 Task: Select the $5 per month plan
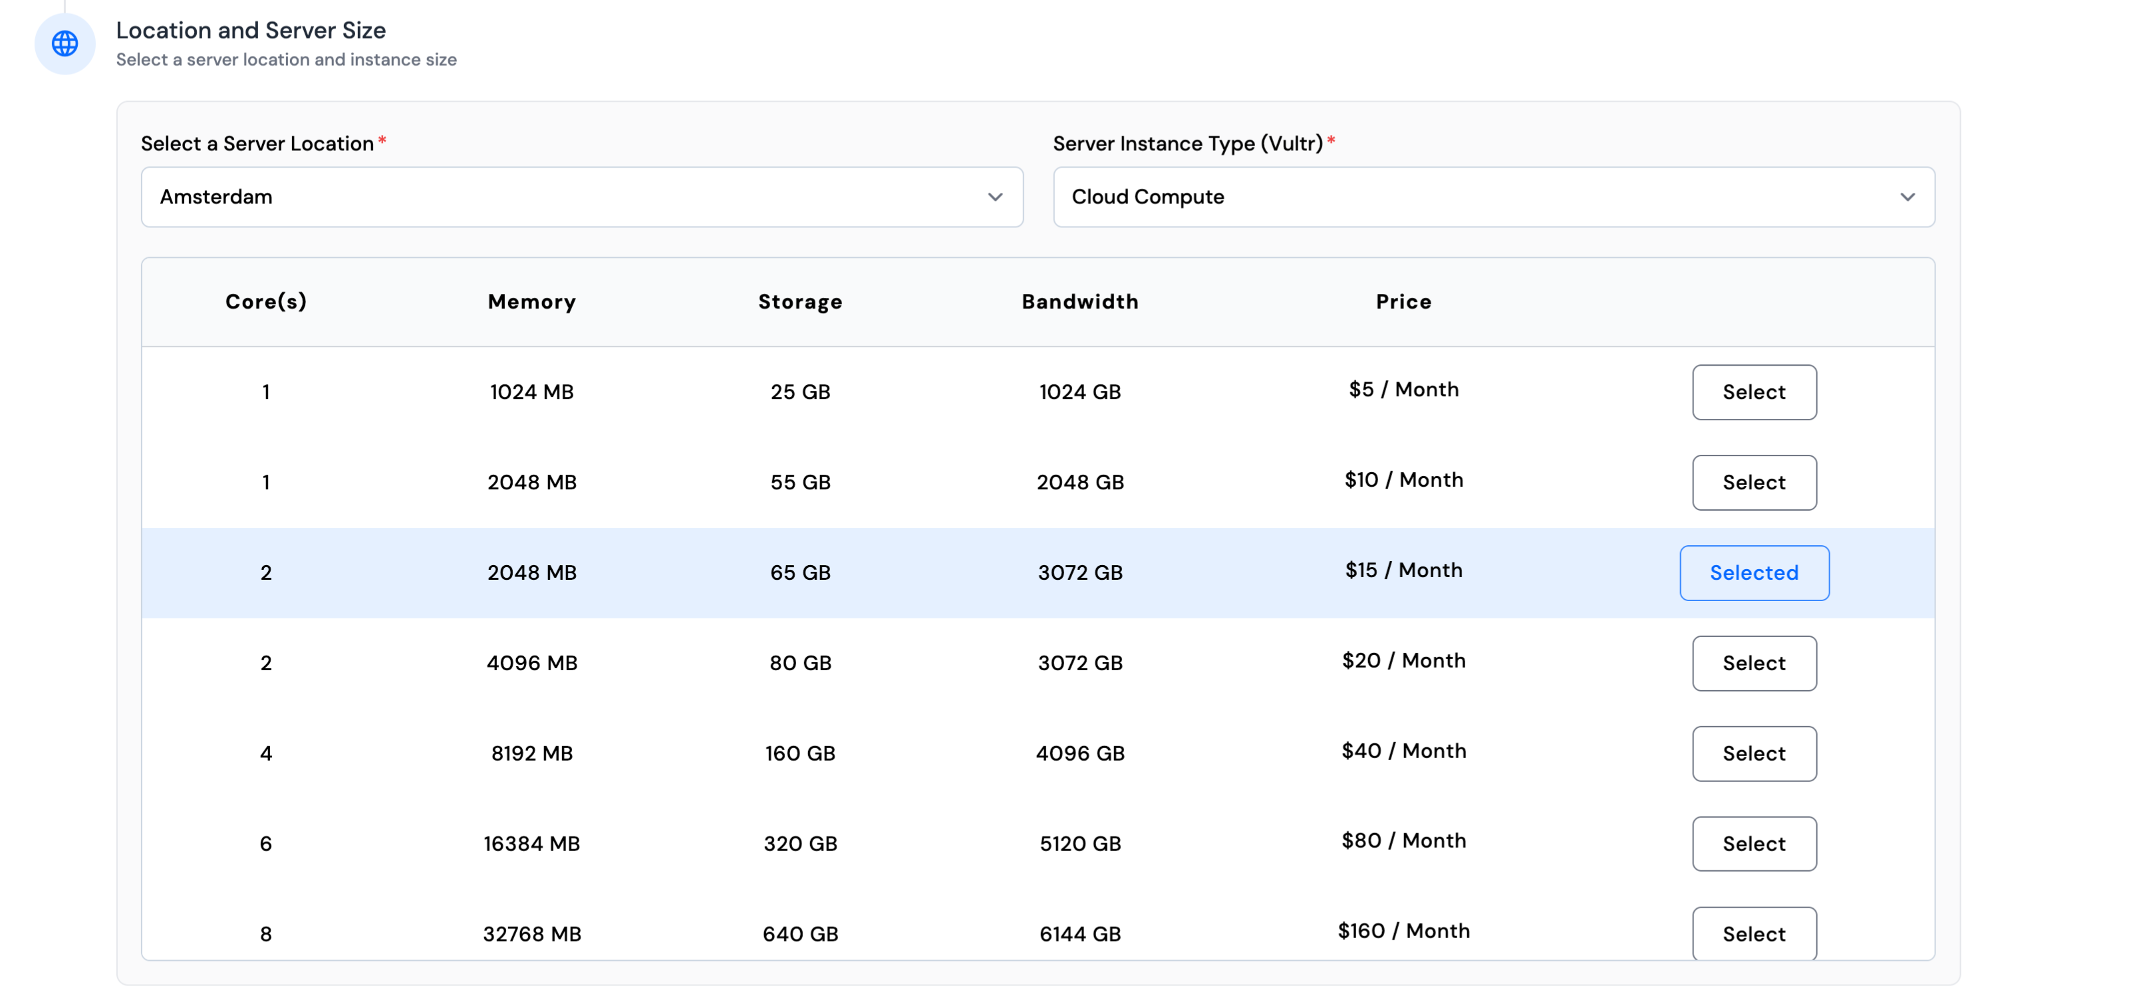point(1754,392)
